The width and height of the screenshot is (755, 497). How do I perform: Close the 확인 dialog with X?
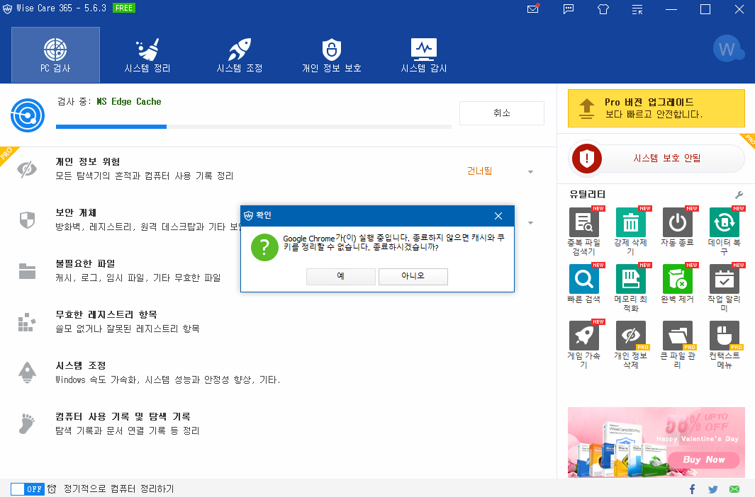pos(498,216)
